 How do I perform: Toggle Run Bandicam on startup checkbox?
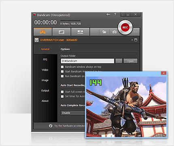[x=62, y=76]
